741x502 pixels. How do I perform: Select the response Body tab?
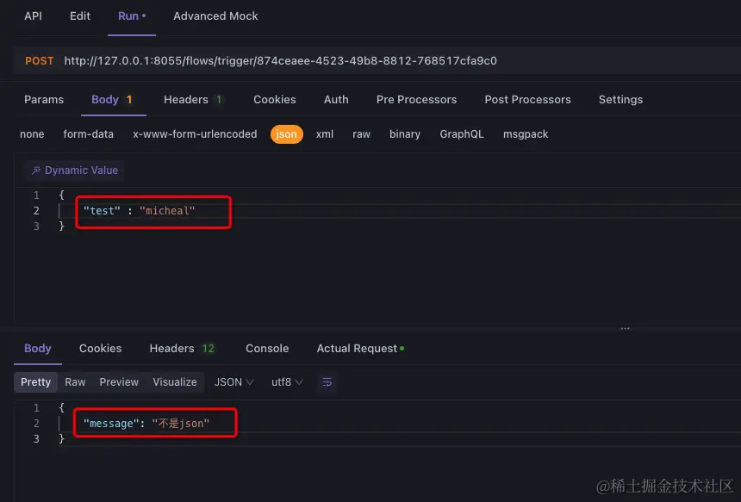tap(38, 349)
